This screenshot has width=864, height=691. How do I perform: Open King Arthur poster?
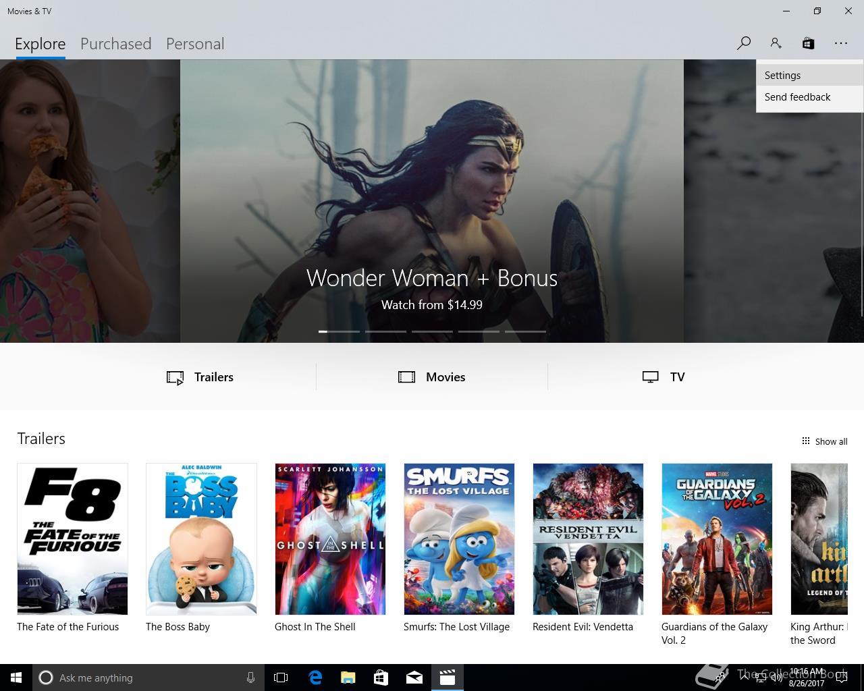pos(819,539)
